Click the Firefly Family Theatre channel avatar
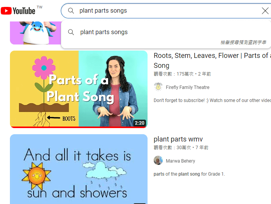This screenshot has height=204, width=271. 158,87
